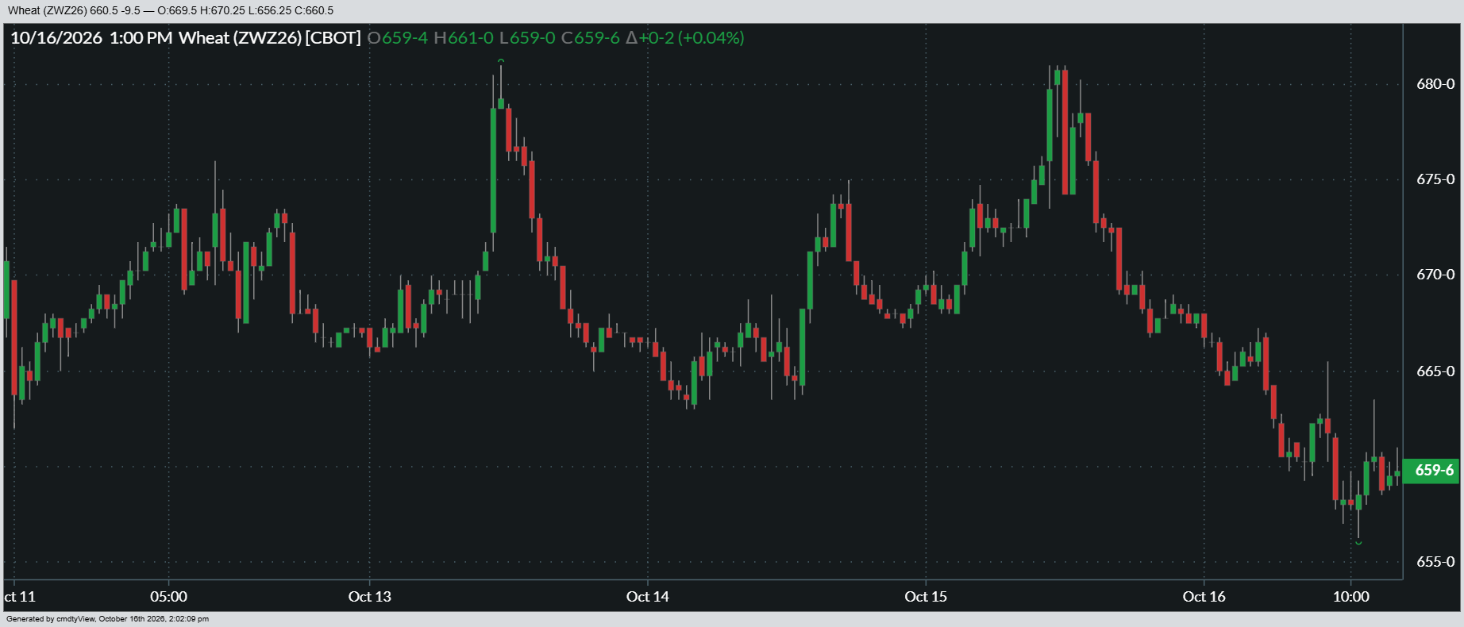The height and width of the screenshot is (627, 1464).
Task: Click the H:670.25 value in the top title line
Action: pos(224,11)
